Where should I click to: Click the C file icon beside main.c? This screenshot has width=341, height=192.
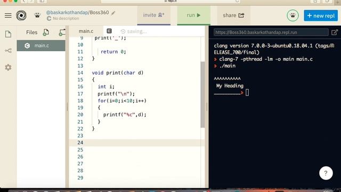point(27,45)
